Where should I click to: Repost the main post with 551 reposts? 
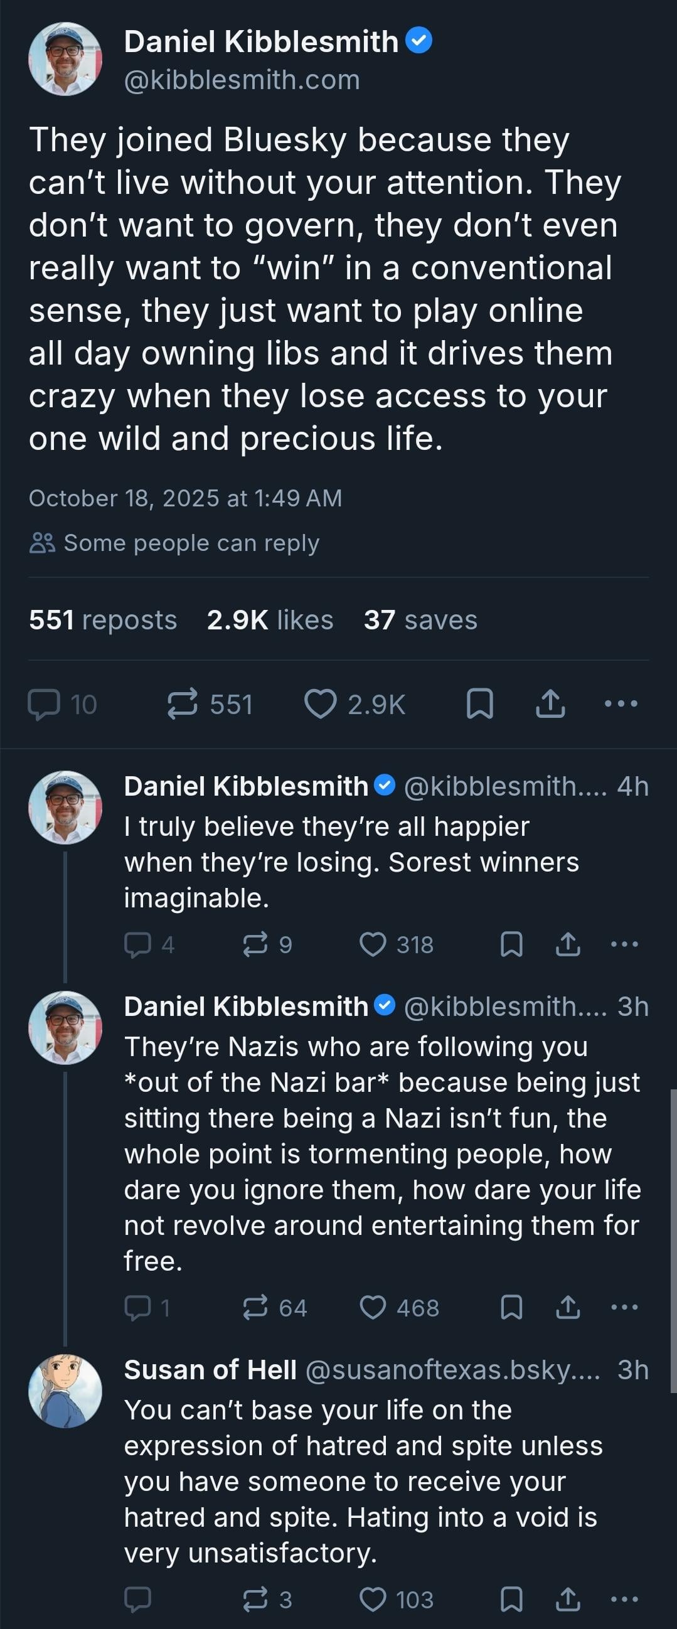click(182, 705)
